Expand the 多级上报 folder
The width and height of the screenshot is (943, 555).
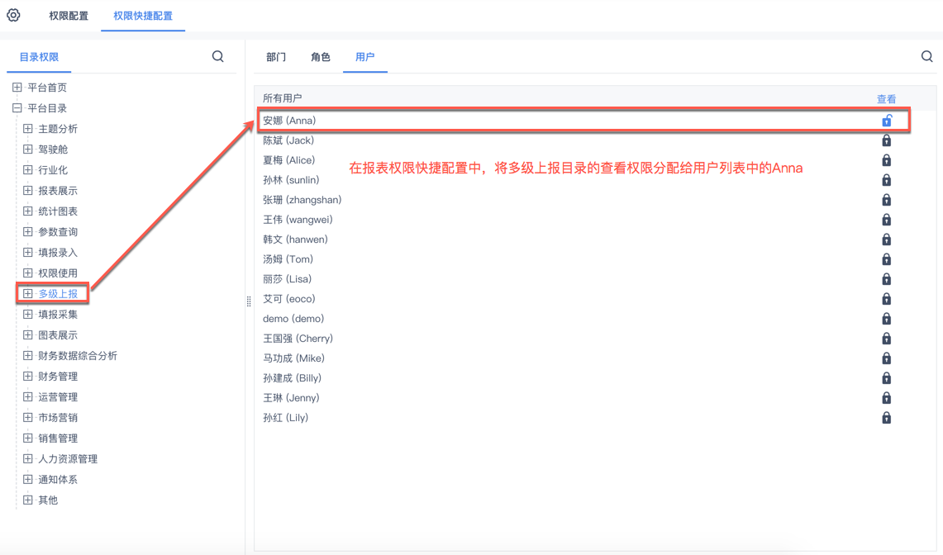pos(27,293)
